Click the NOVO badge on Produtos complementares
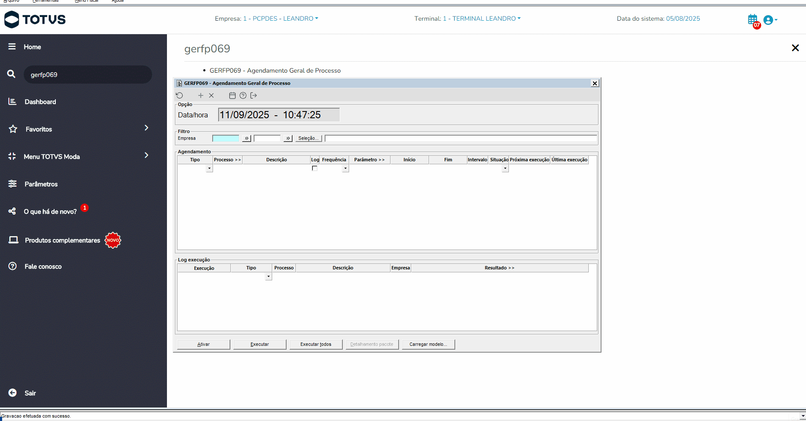 pyautogui.click(x=113, y=240)
